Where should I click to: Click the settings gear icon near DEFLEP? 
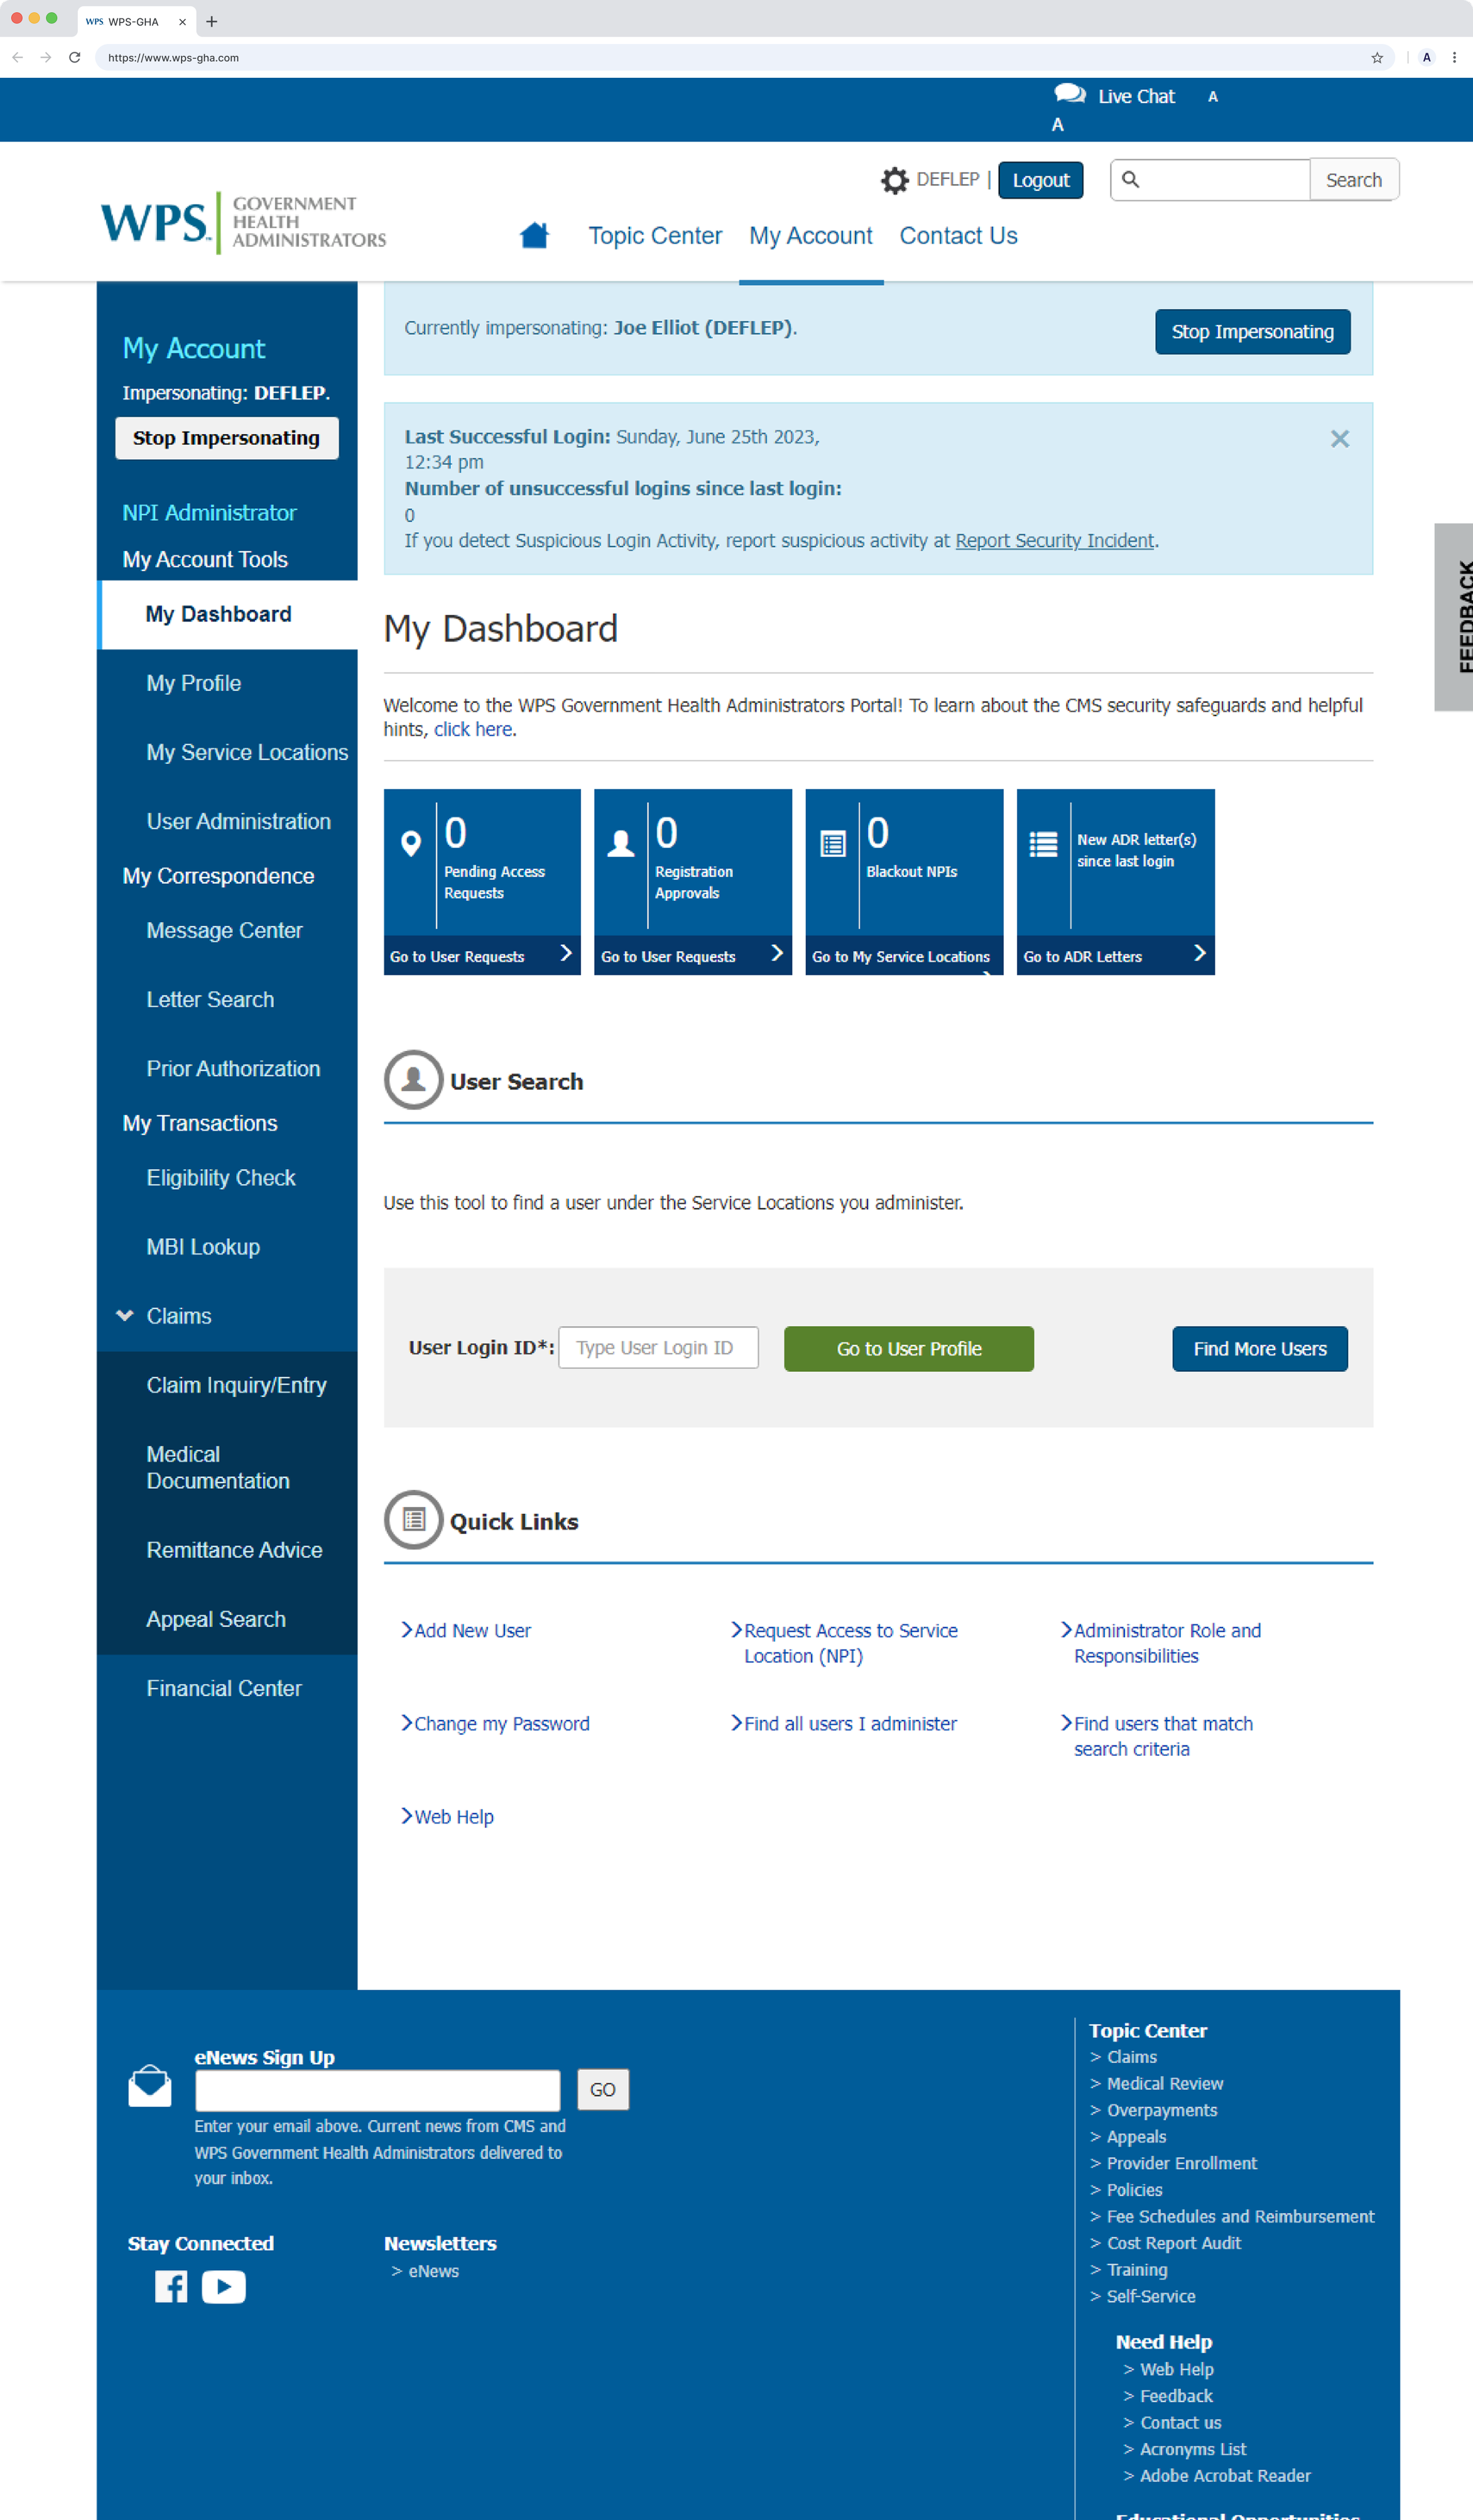point(894,180)
